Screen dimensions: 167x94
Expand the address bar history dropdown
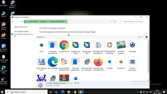pos(111,21)
